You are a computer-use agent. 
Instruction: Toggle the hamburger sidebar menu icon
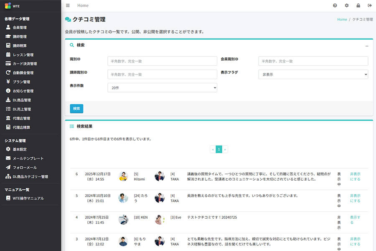click(68, 5)
